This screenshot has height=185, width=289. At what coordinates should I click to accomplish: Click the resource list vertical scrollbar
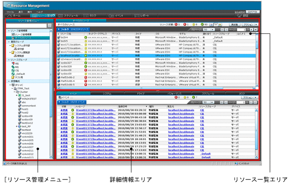[x=257, y=60]
